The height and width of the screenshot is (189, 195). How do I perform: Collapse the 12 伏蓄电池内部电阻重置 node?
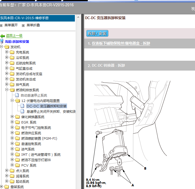click(12, 100)
